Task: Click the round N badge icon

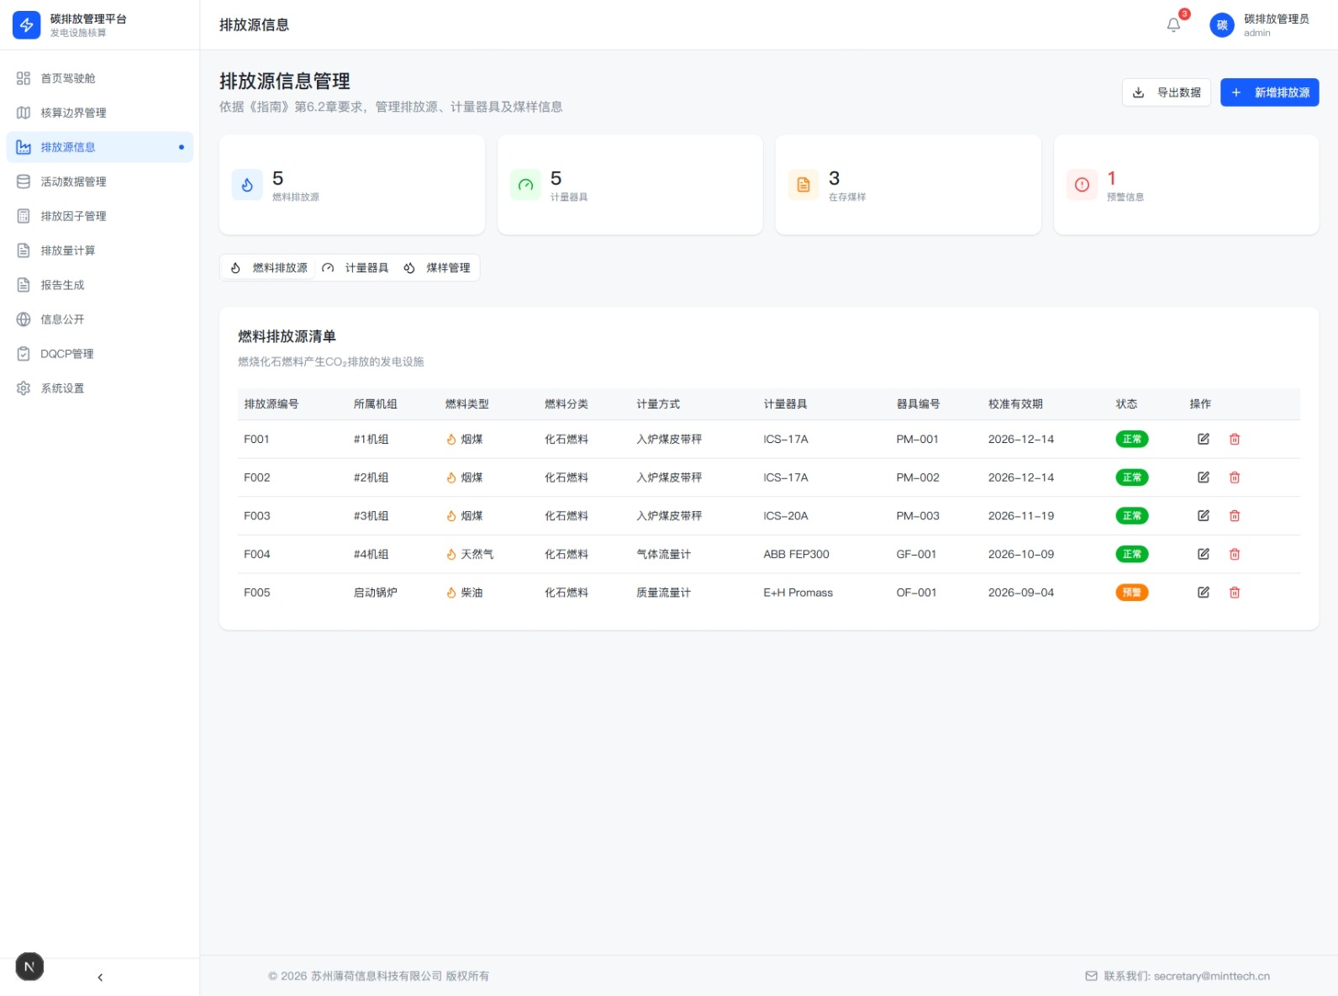Action: (29, 967)
